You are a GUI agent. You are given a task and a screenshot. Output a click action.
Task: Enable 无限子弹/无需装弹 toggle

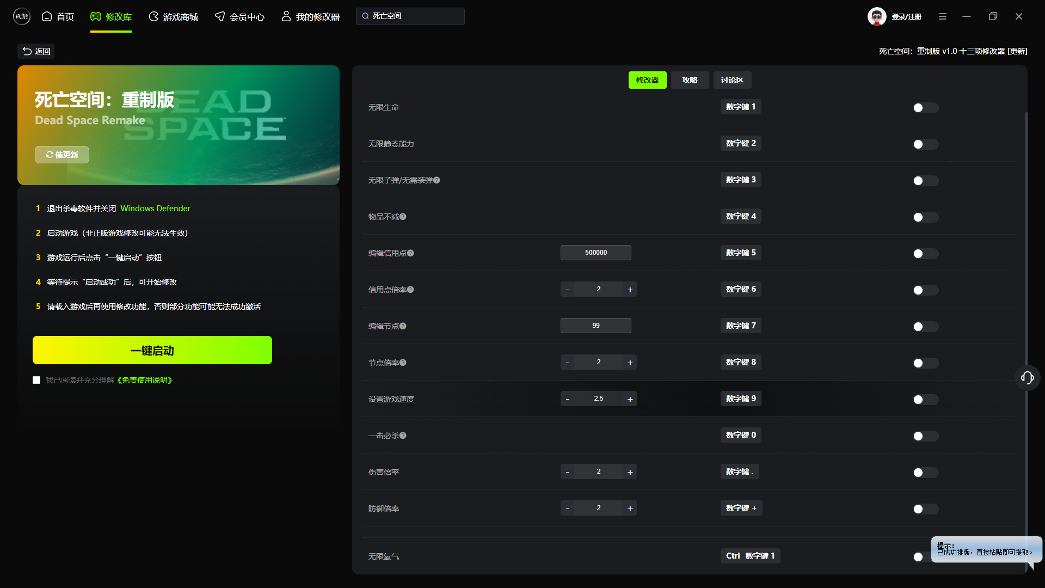click(x=925, y=181)
